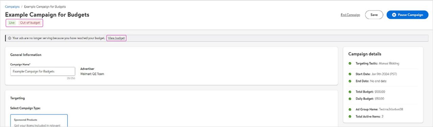The height and width of the screenshot is (127, 433).
Task: Click green check icon beside Daily Budget
Action: [x=350, y=99]
